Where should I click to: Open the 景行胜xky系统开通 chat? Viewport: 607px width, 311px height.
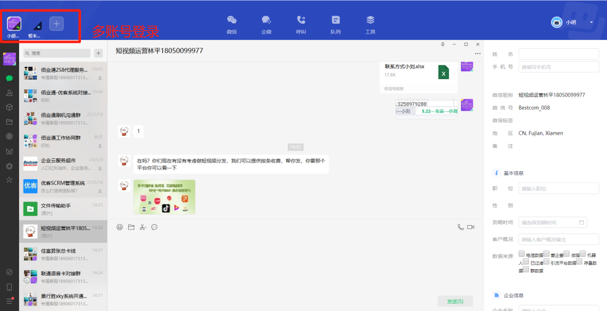[x=63, y=299]
